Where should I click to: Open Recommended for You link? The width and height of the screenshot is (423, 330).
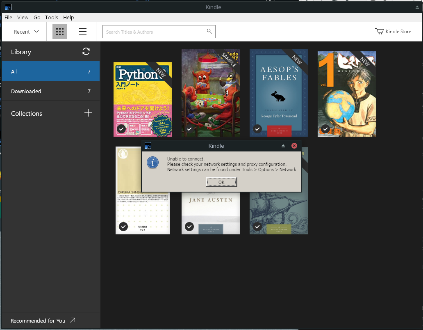(43, 321)
